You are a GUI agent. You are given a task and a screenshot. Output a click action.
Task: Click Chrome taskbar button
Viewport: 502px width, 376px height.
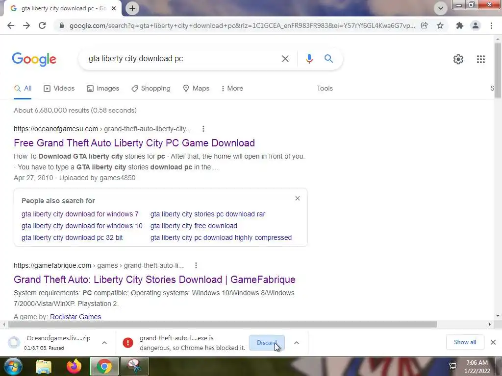coord(104,366)
